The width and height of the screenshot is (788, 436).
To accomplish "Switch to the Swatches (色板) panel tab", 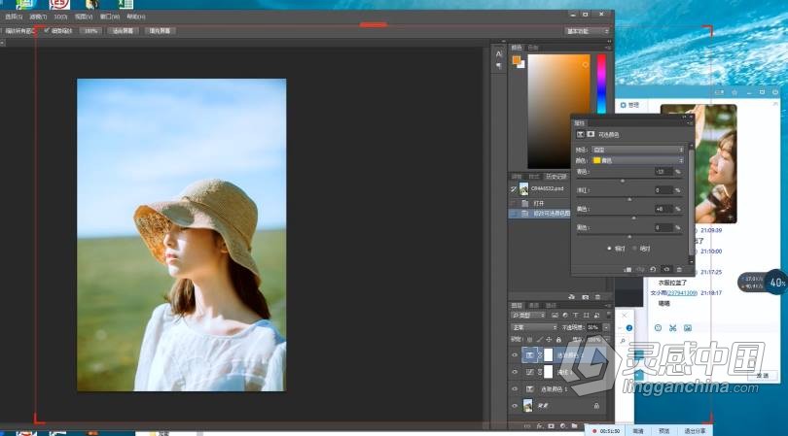I will tap(533, 48).
